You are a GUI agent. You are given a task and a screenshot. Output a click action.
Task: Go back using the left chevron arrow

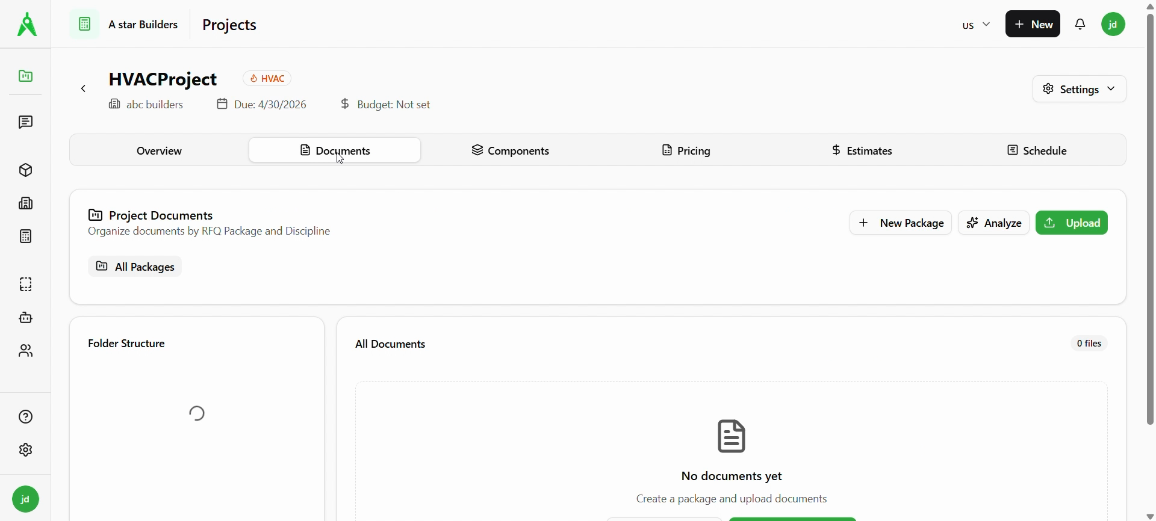84,89
